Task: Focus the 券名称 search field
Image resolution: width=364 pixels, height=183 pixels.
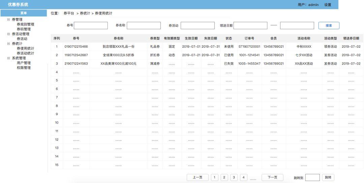Action: point(144,26)
